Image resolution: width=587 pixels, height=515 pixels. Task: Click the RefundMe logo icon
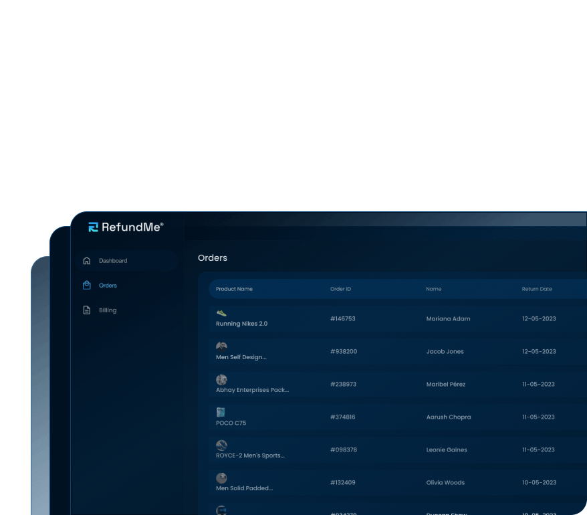[x=93, y=227]
